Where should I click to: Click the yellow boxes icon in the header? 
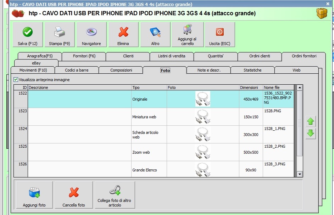(x=322, y=13)
